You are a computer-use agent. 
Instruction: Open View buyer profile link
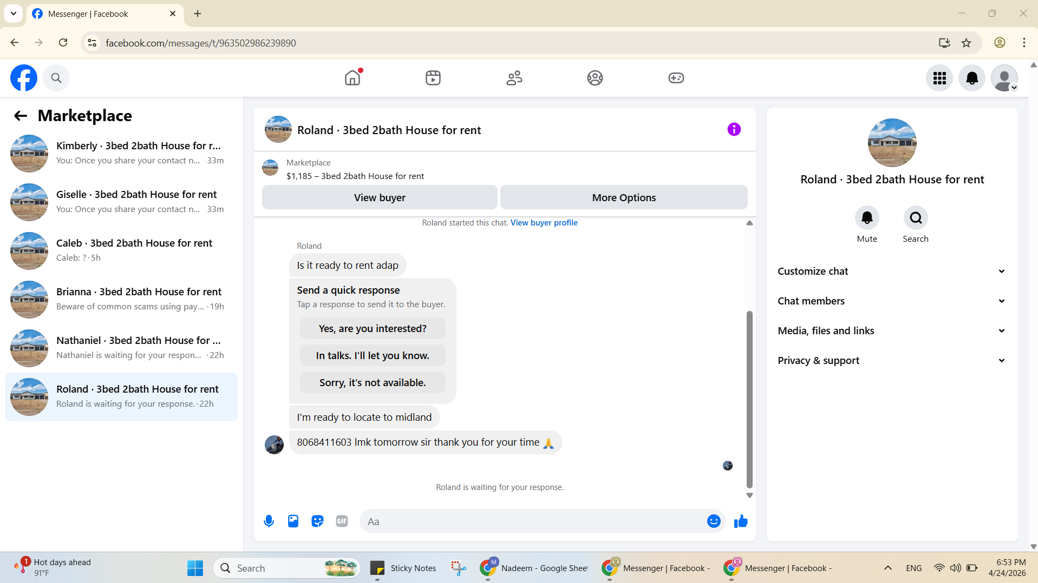tap(544, 223)
